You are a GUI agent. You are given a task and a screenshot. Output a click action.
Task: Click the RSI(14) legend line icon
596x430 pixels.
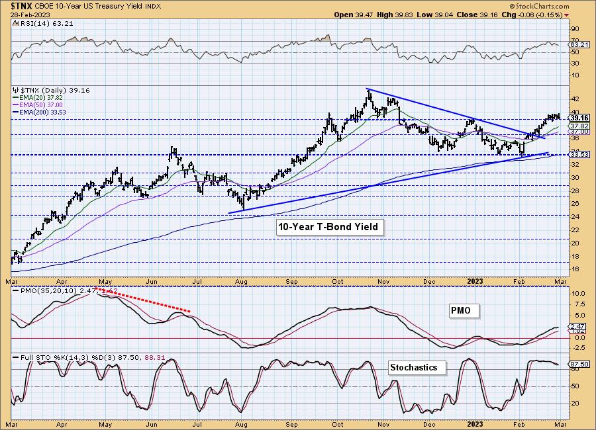pos(15,23)
